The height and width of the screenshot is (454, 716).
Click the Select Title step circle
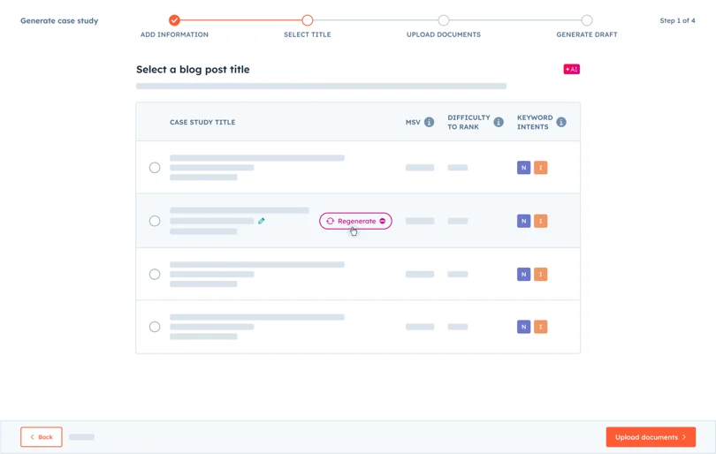[x=308, y=20]
